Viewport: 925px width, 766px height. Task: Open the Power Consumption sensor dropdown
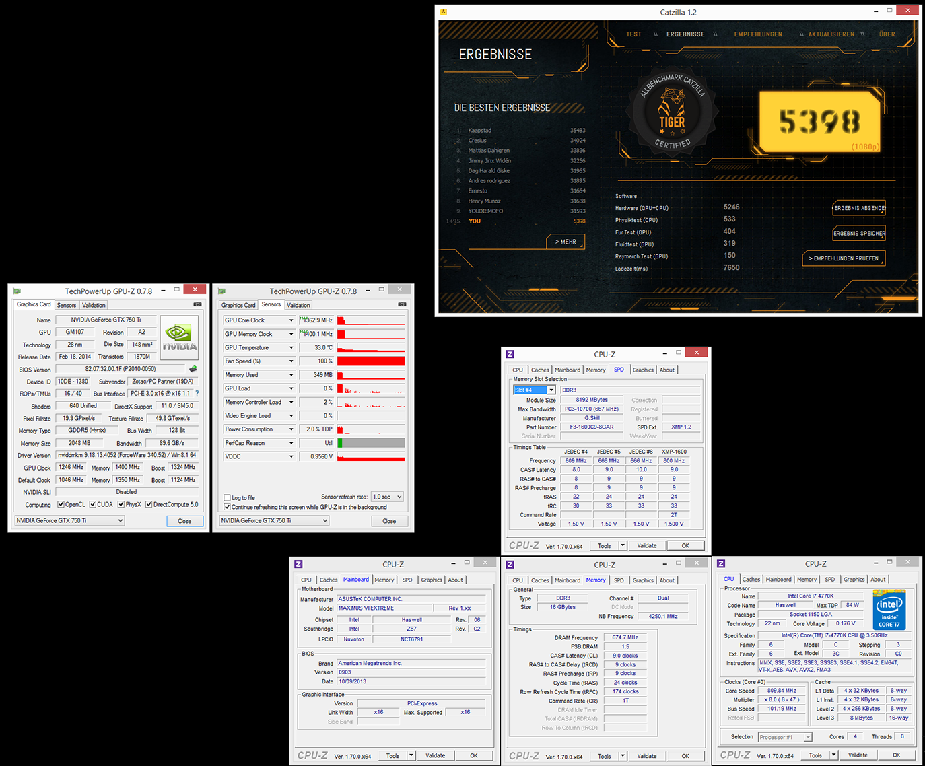pos(292,429)
